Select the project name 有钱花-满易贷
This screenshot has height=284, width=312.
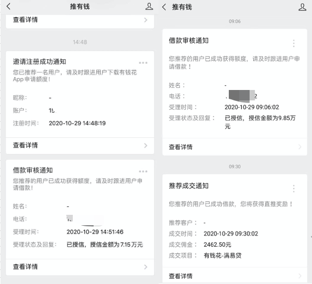(223, 255)
